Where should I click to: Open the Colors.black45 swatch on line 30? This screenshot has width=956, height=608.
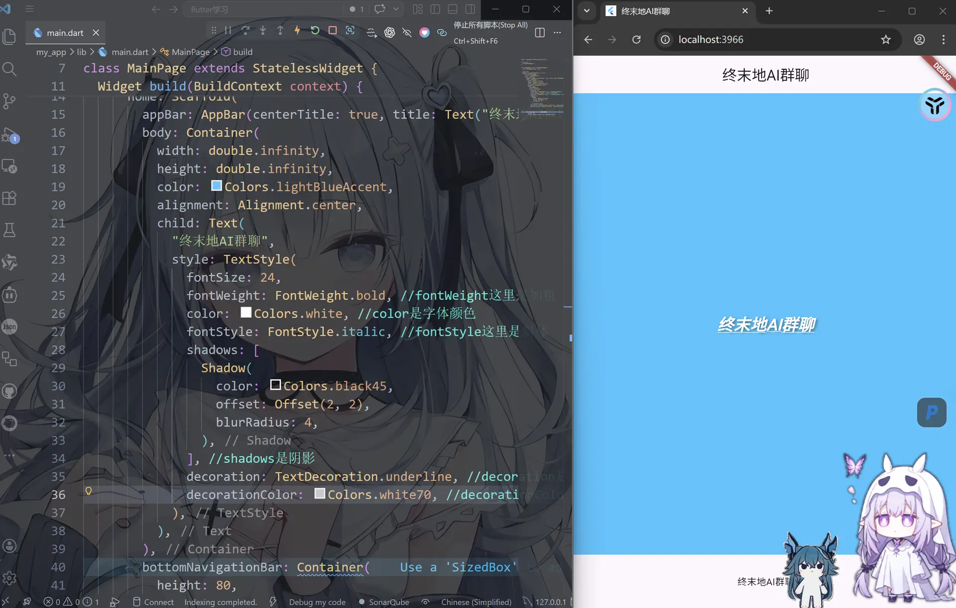pos(275,384)
